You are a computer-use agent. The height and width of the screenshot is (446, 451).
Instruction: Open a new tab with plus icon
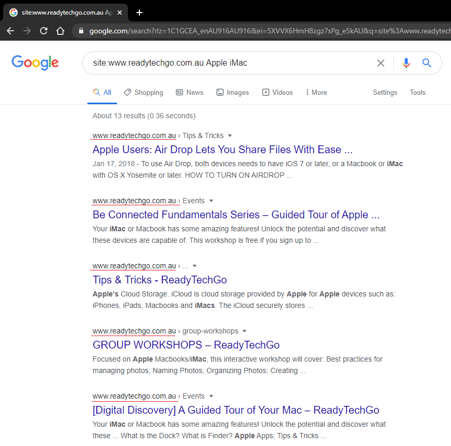coord(139,13)
